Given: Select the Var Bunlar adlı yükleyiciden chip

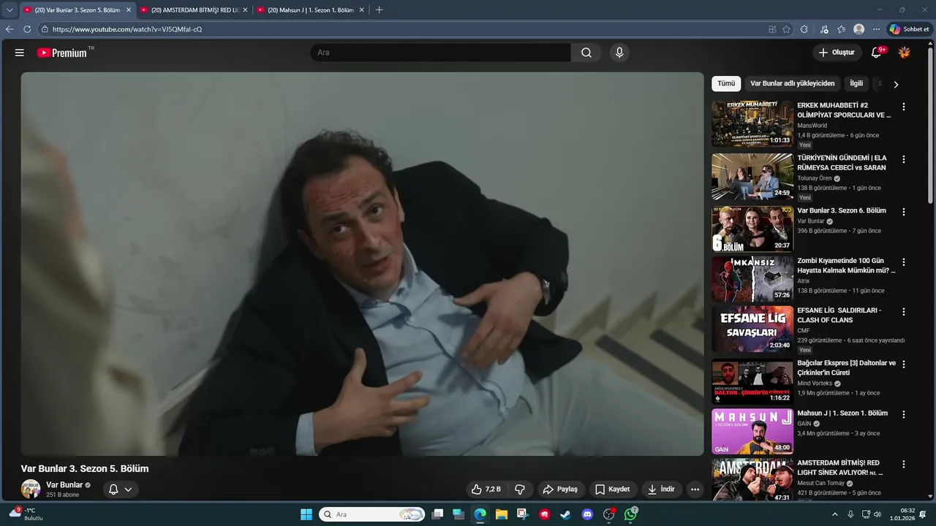Looking at the screenshot, I should pos(792,83).
